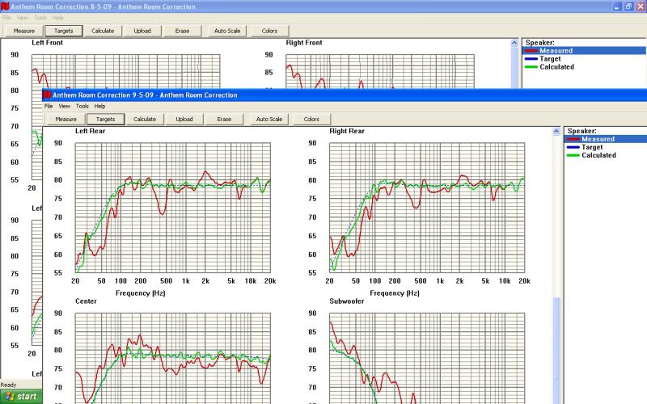Click the foreground window's vertical scrollbar
This screenshot has width=647, height=404.
click(x=556, y=339)
